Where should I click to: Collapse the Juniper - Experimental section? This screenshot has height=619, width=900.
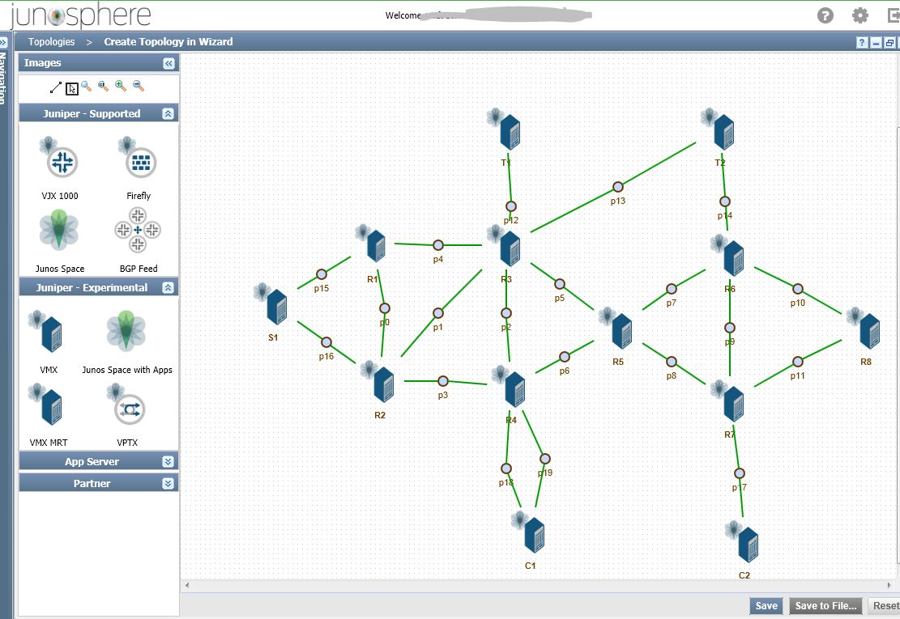168,288
